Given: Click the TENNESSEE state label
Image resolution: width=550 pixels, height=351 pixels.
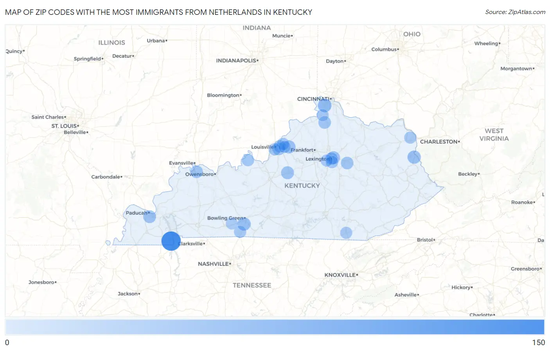Looking at the screenshot, I should tap(252, 285).
